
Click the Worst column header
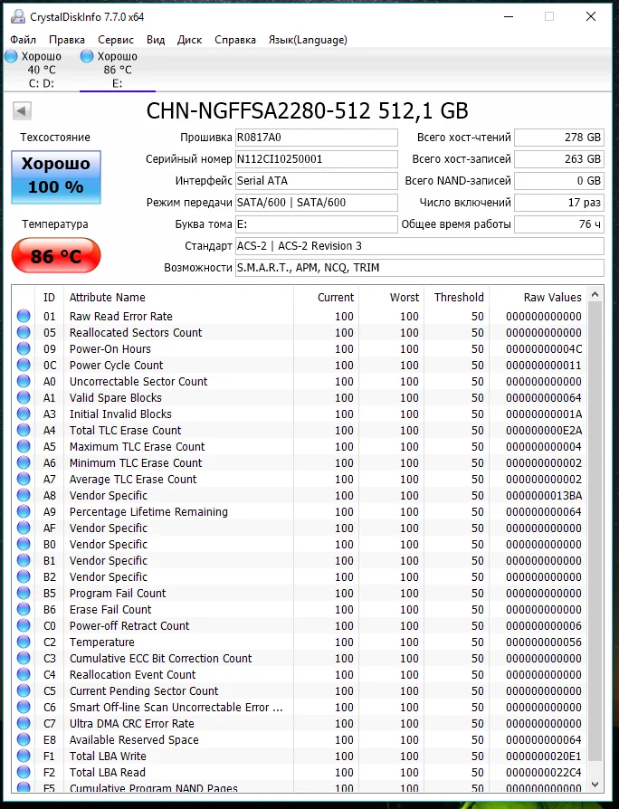pyautogui.click(x=392, y=297)
